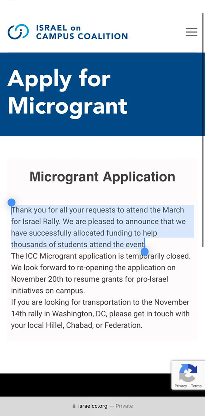Tap the end text selection handle
205x416 pixels.
(x=145, y=251)
